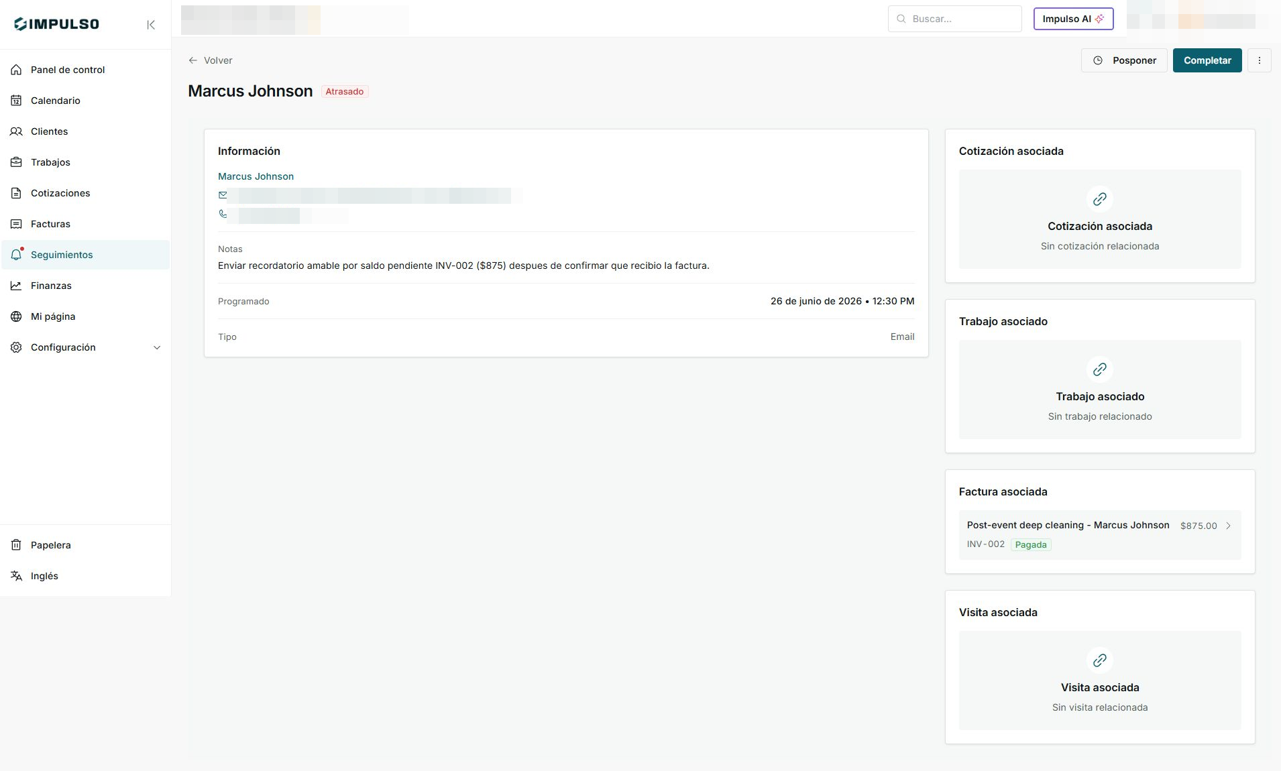
Task: Click 'Sin trabajo relacionado' text
Action: [1100, 416]
